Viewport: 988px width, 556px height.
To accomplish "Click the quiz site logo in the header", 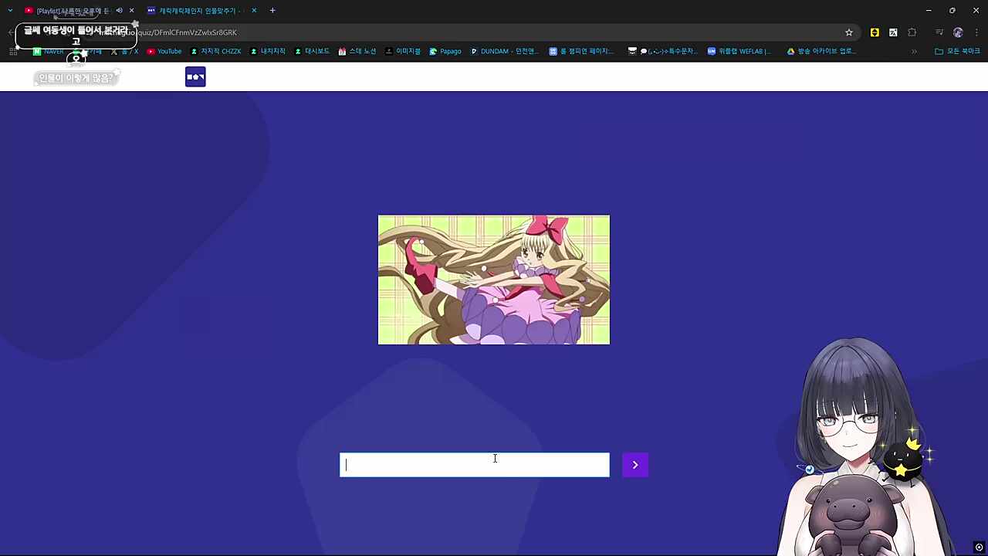I will [x=195, y=76].
